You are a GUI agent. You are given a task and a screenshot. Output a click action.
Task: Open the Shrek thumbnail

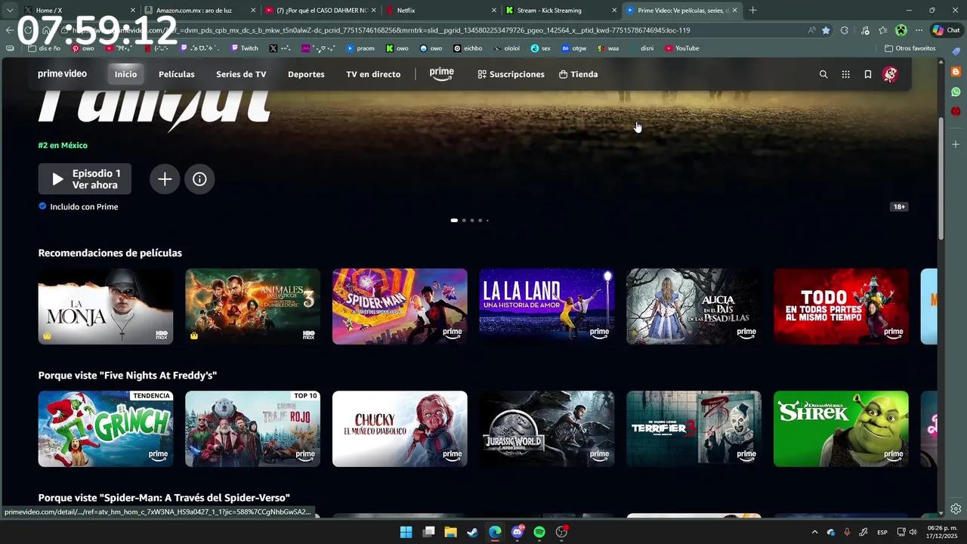click(x=841, y=429)
